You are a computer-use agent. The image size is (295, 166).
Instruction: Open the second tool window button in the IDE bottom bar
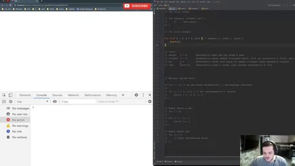coord(169,162)
